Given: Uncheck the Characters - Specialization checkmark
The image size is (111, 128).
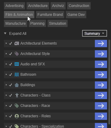Looking at the screenshot, I should (x=11, y=126).
